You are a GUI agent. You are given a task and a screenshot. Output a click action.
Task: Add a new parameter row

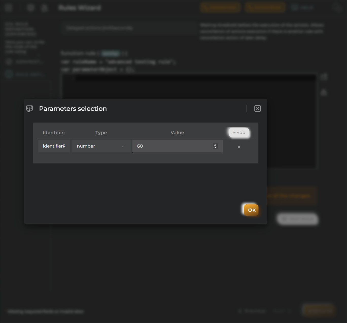coord(239,133)
